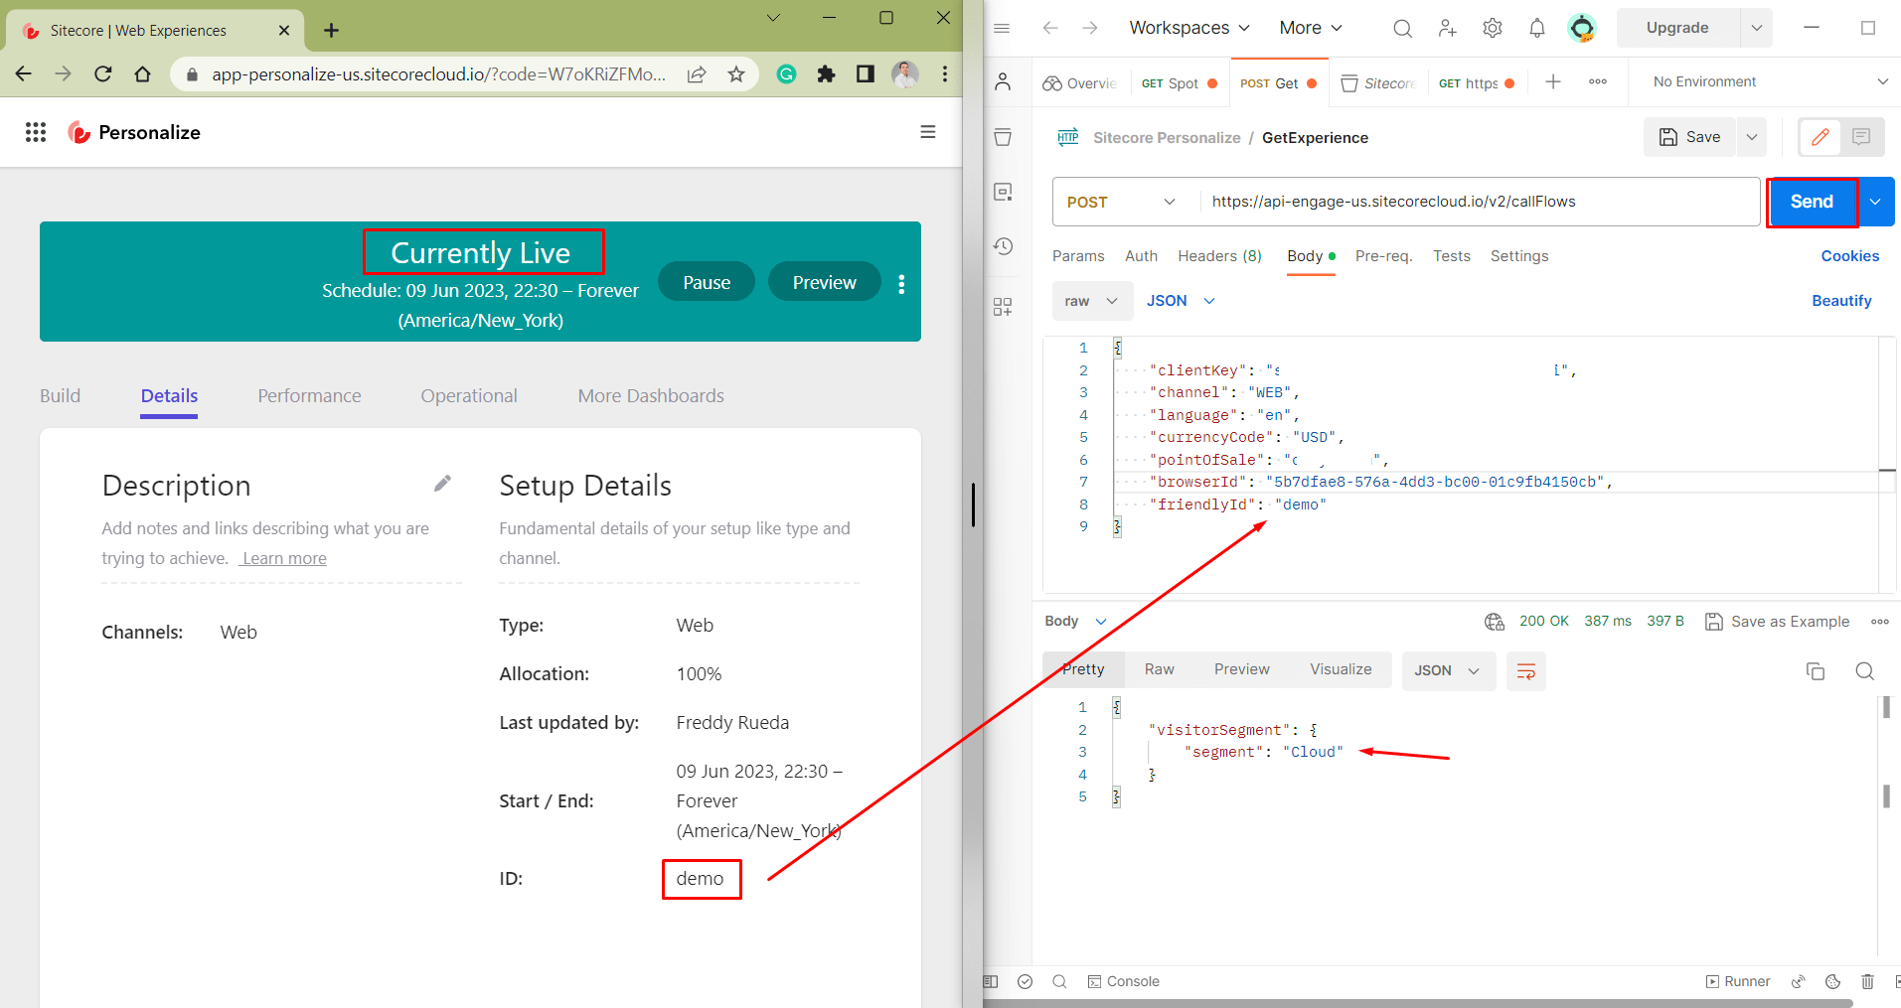Open the History icon in Postman sidebar
The height and width of the screenshot is (1008, 1901).
pos(1003,246)
